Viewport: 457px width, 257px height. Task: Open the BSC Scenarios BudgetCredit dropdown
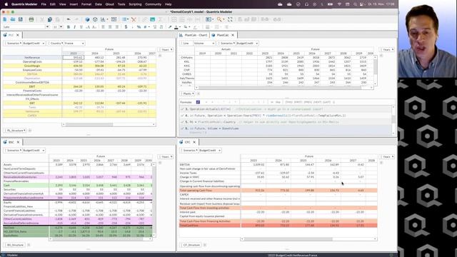click(34, 151)
